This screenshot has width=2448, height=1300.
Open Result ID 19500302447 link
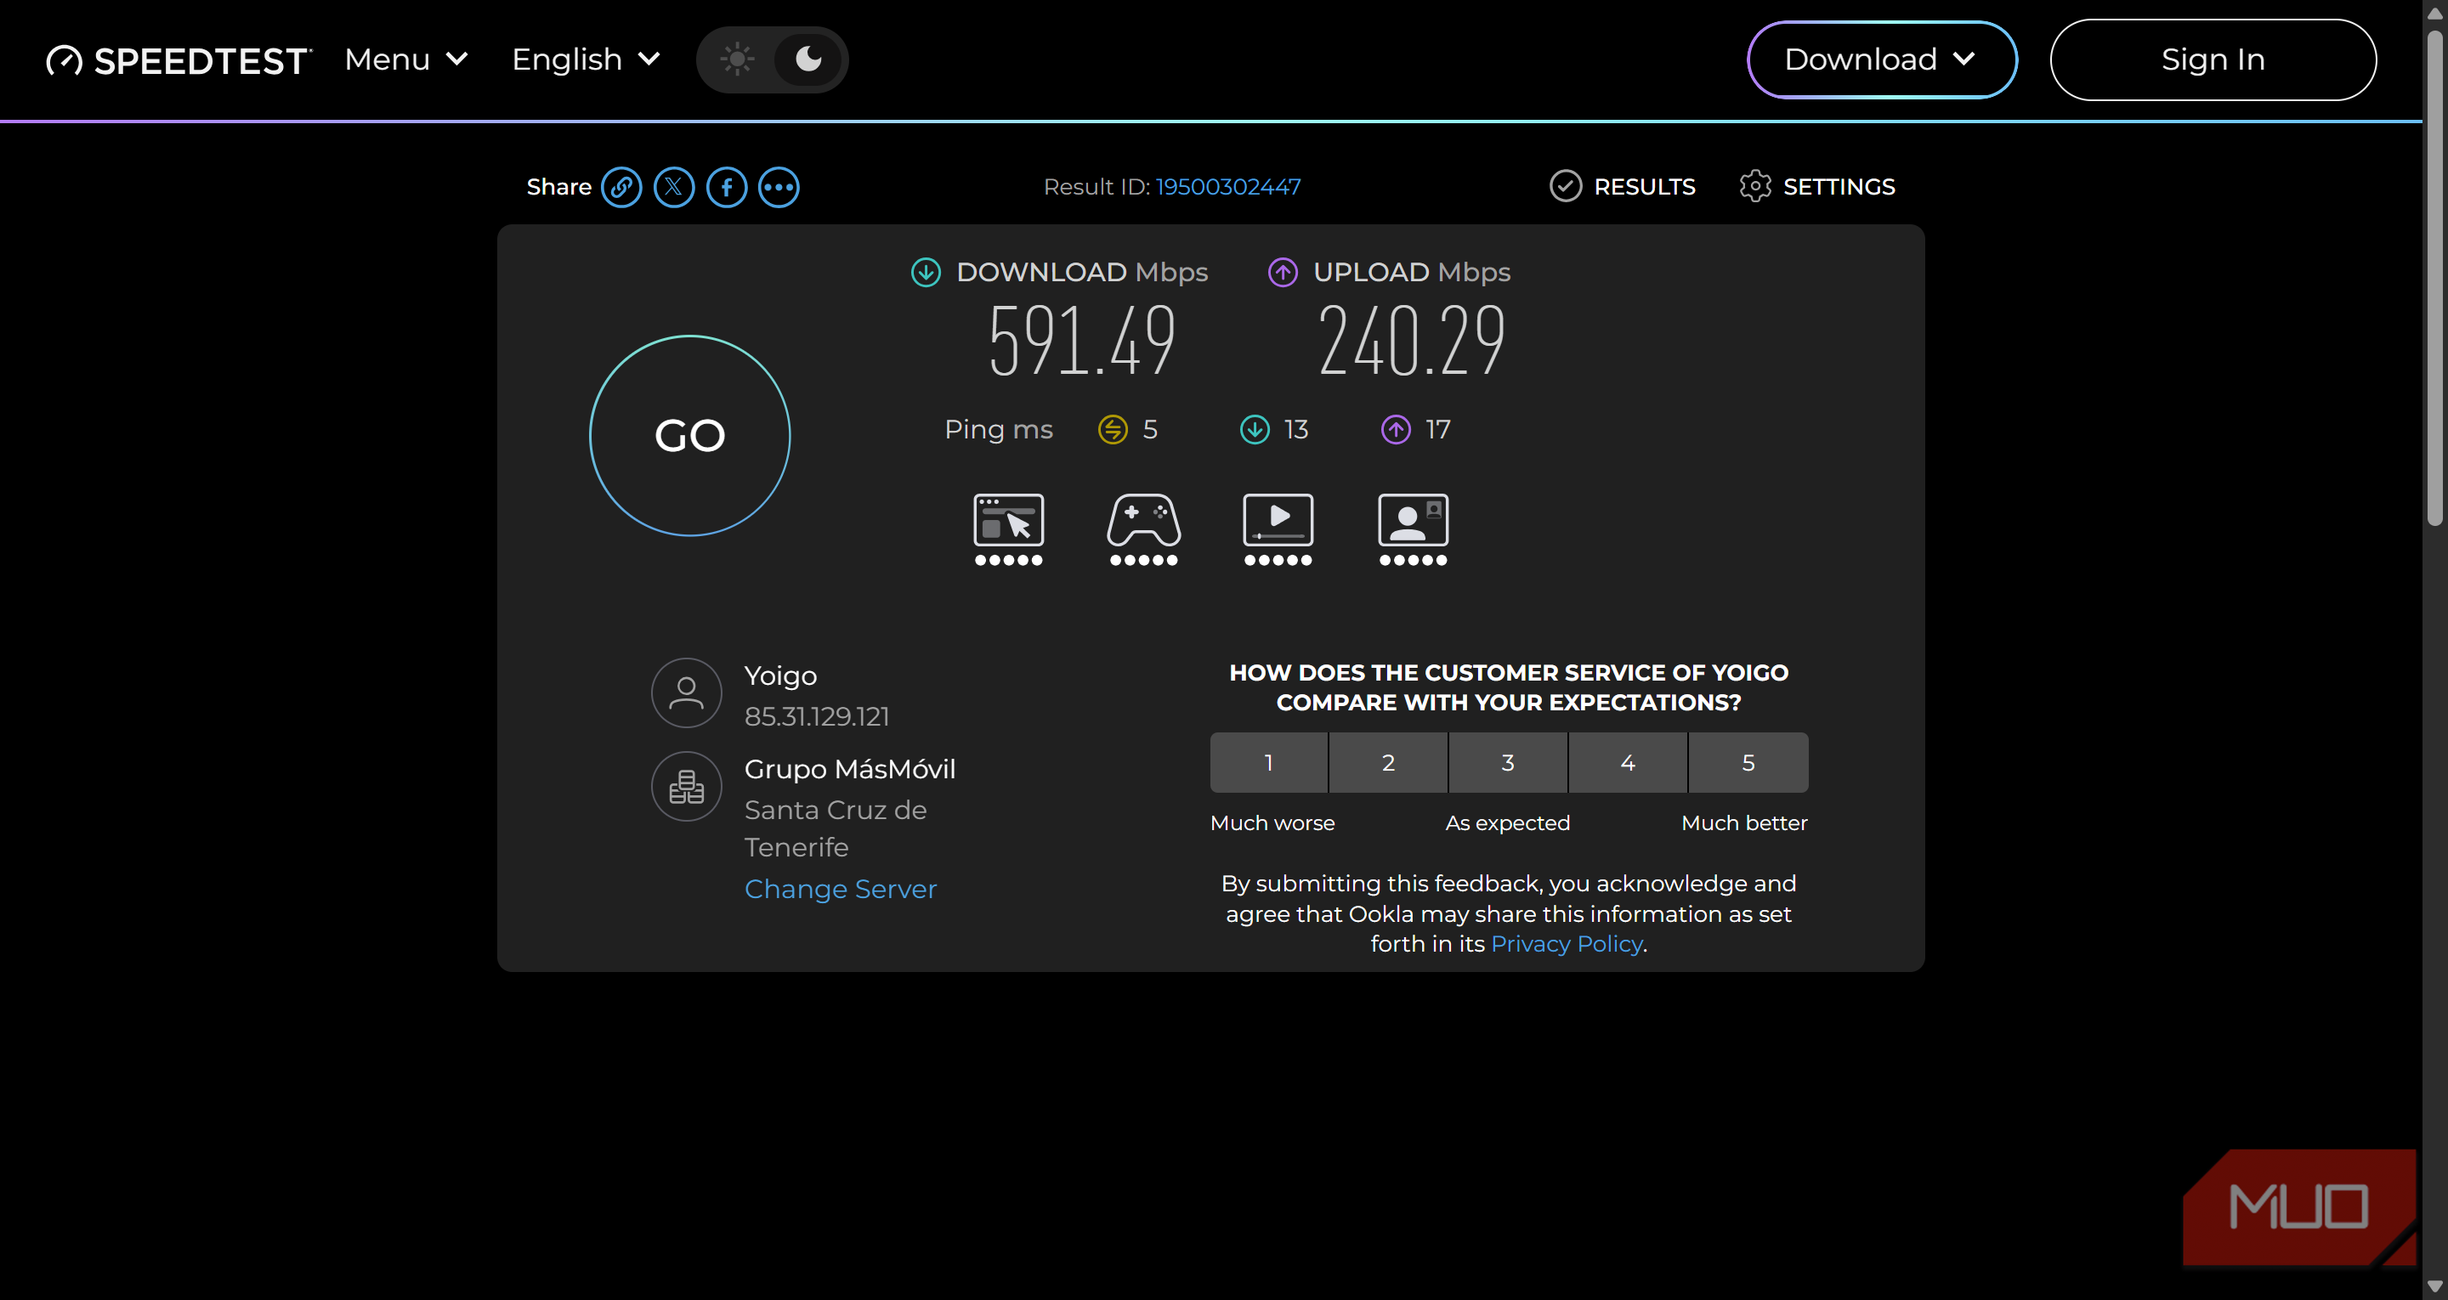[1227, 187]
